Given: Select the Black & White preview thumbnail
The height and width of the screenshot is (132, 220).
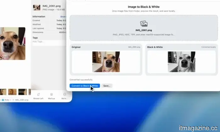Looking at the screenshot, I should point(181,62).
